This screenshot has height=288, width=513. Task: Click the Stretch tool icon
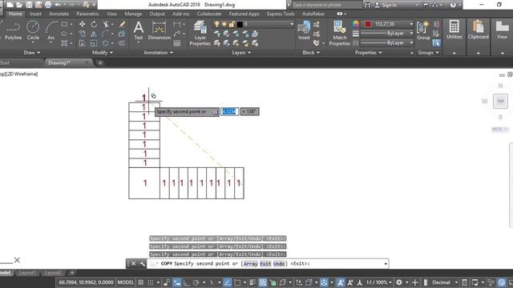[x=82, y=43]
